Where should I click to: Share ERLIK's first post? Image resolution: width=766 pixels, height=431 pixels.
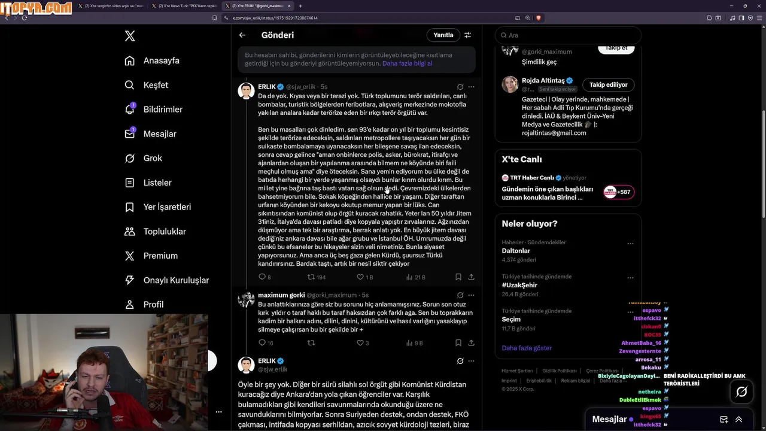click(472, 277)
